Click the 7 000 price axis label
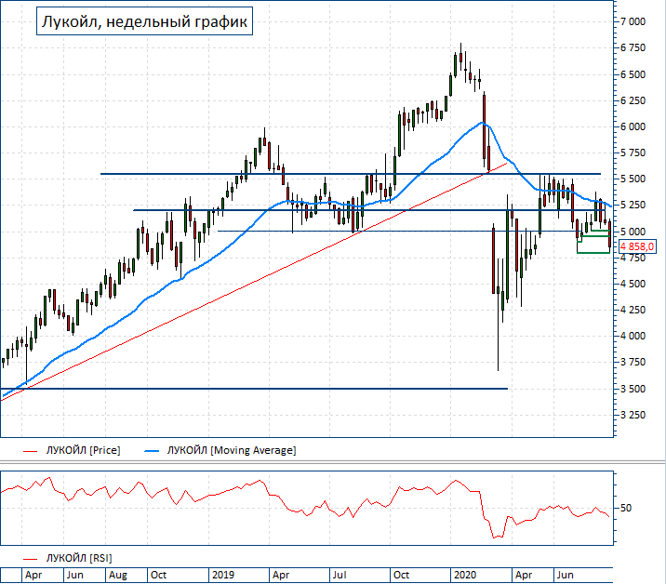 coord(633,21)
